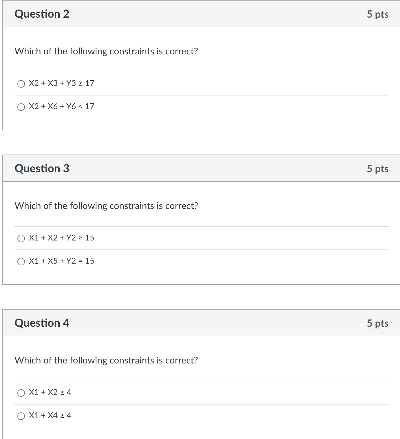Click the answer text X2 + X6 + Y6 < 17
Viewport: 400px width, 439px height.
(61, 107)
